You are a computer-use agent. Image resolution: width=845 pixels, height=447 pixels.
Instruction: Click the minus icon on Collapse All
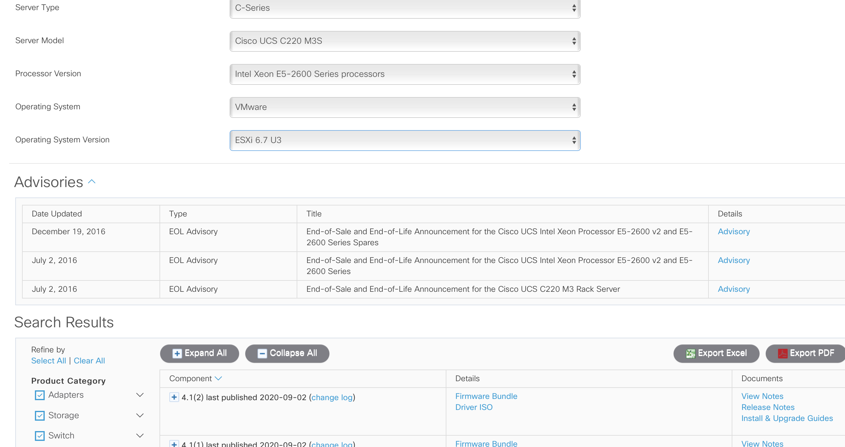(x=261, y=354)
